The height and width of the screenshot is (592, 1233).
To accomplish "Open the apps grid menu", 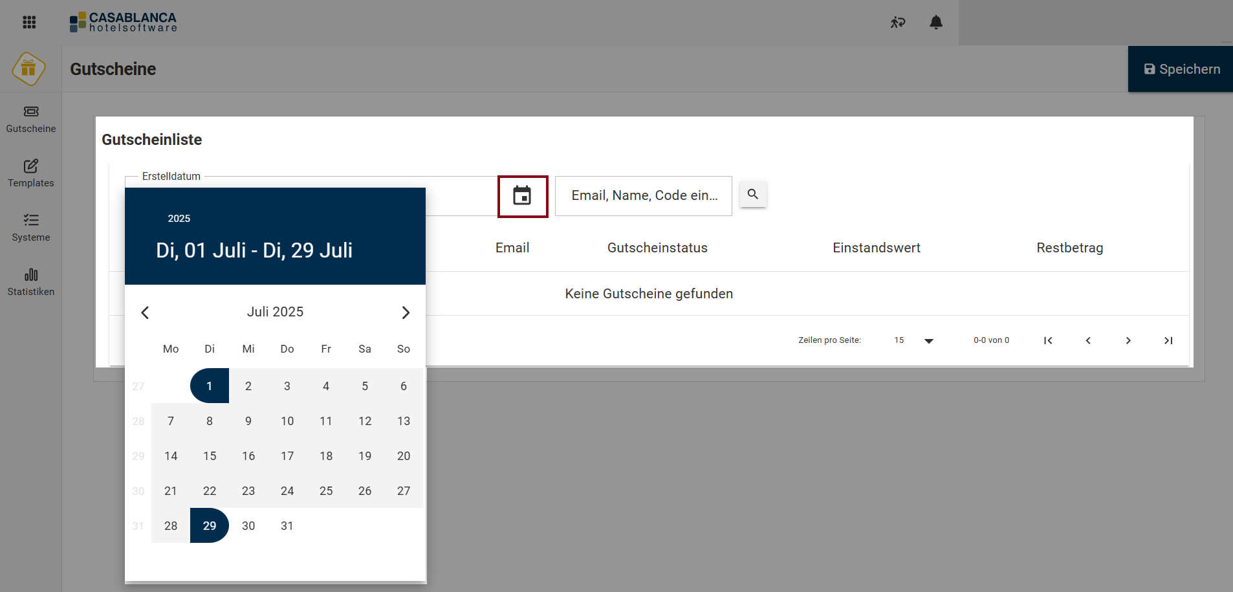I will click(x=29, y=23).
